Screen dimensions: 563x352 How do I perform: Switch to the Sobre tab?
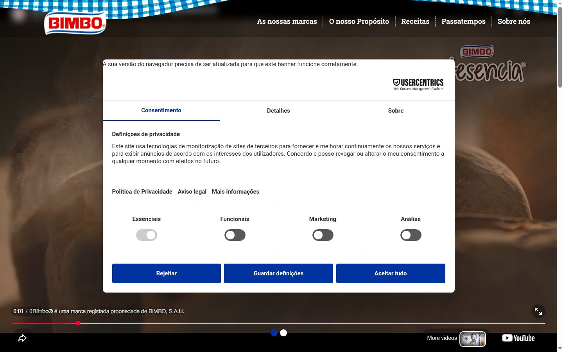pos(396,111)
